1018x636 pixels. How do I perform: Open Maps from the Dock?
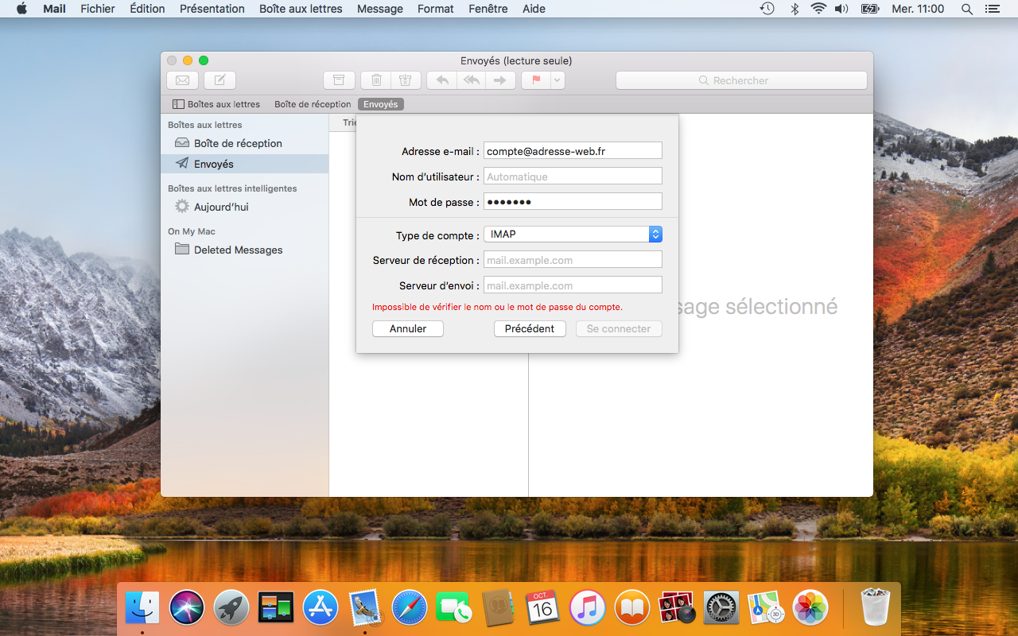(766, 608)
